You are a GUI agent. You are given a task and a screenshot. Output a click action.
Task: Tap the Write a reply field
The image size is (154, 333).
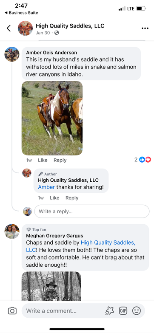tap(92, 212)
